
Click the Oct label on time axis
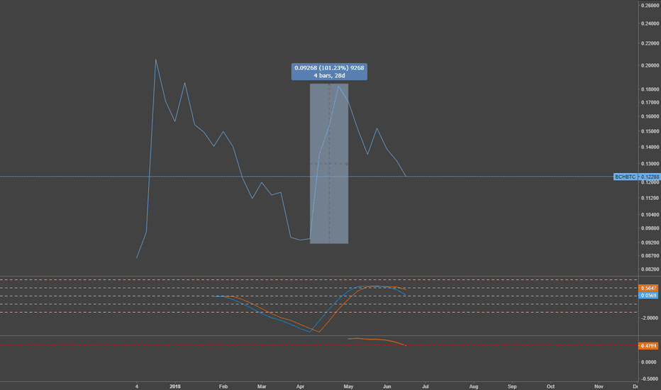click(x=550, y=386)
